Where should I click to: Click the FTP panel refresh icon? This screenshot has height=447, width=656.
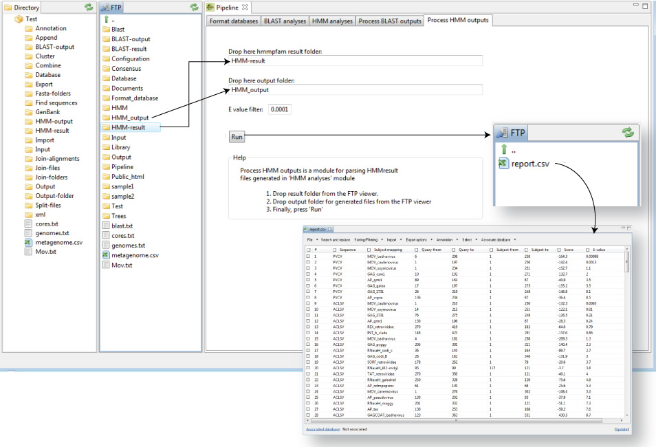tap(194, 7)
